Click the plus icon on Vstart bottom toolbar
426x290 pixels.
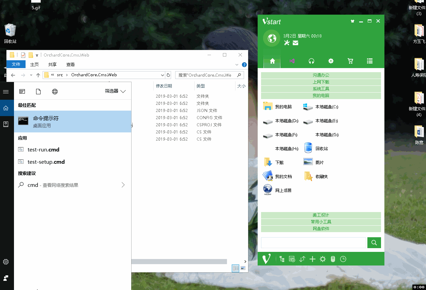pos(312,259)
